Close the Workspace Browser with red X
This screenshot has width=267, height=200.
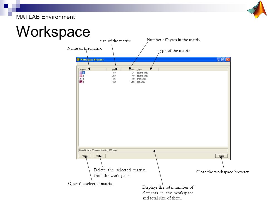(x=228, y=59)
